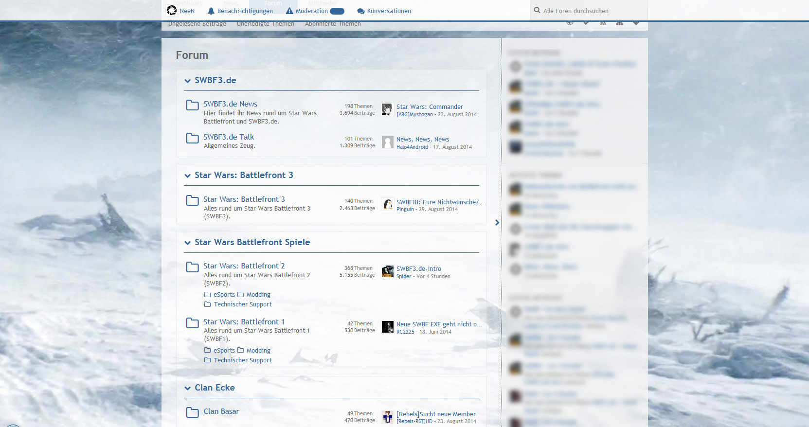Go to Abonnierte Themen
This screenshot has height=427, width=809.
click(333, 24)
